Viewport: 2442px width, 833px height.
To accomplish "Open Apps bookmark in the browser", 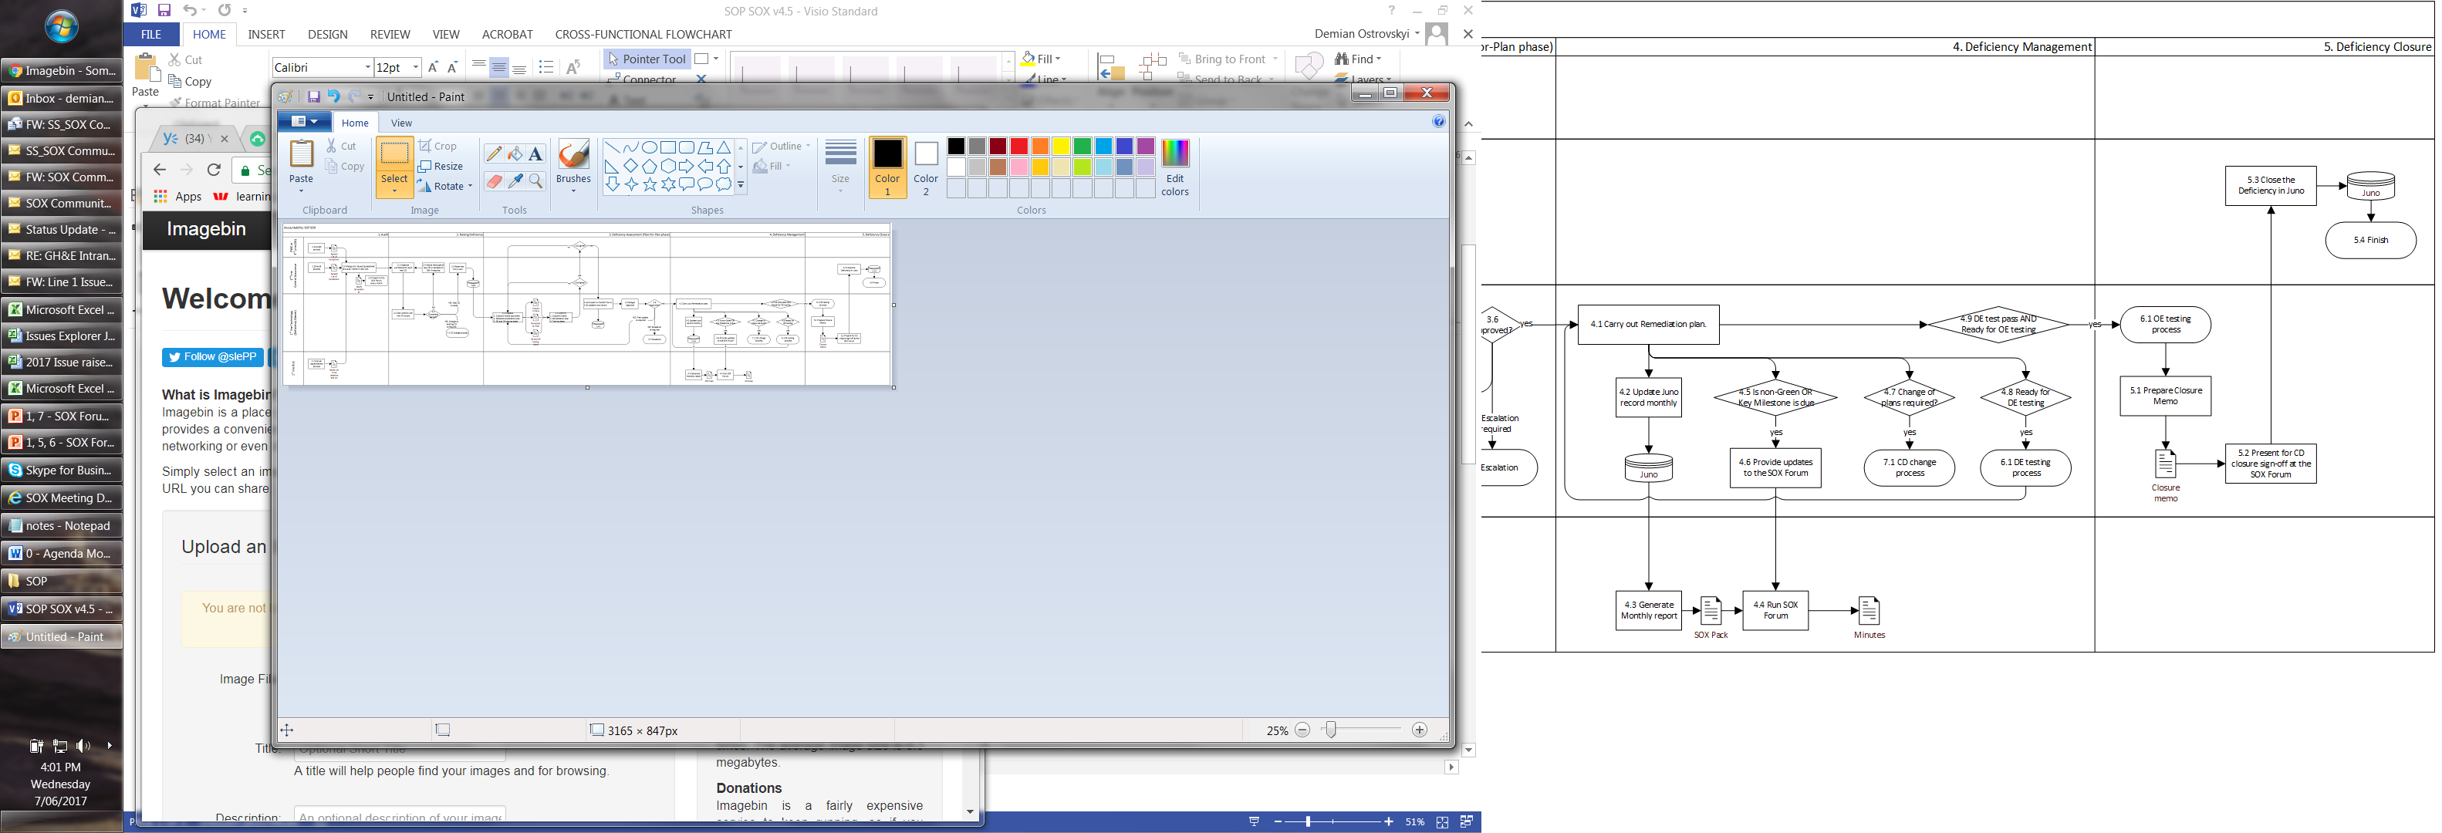I will pos(178,196).
